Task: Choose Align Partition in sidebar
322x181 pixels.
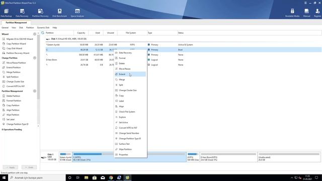Action: coord(11,110)
